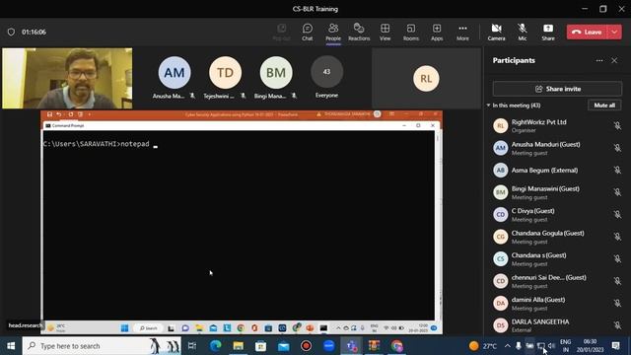
Task: Click the 'Type here to search' box
Action: point(102,346)
